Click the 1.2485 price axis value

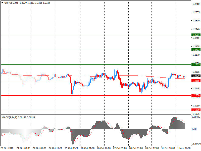(196, 38)
